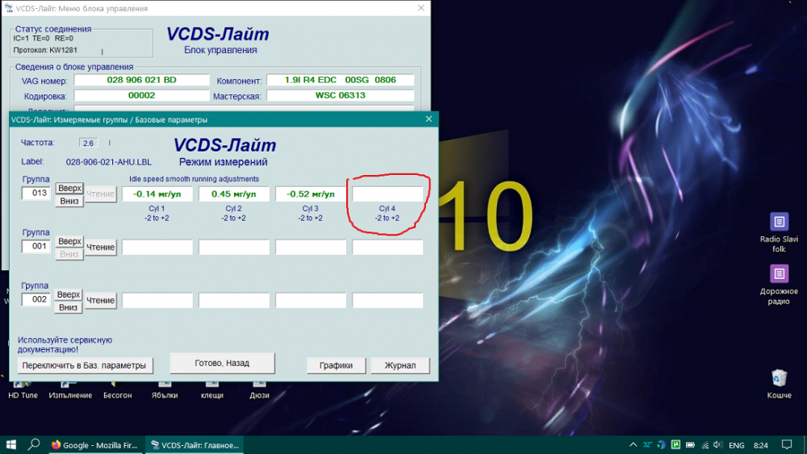Click the Кодировка field 00002
Image resolution: width=807 pixels, height=454 pixels.
[141, 96]
